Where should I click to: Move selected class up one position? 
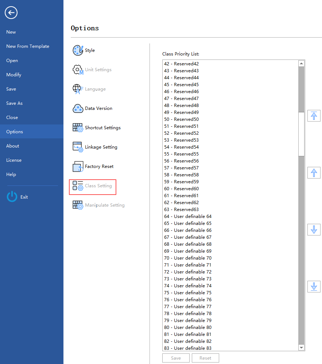coord(314,173)
